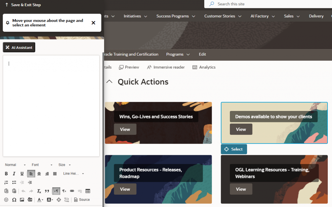Open the AI Assistant
Screen dimensions: 332x207
[x=19, y=47]
